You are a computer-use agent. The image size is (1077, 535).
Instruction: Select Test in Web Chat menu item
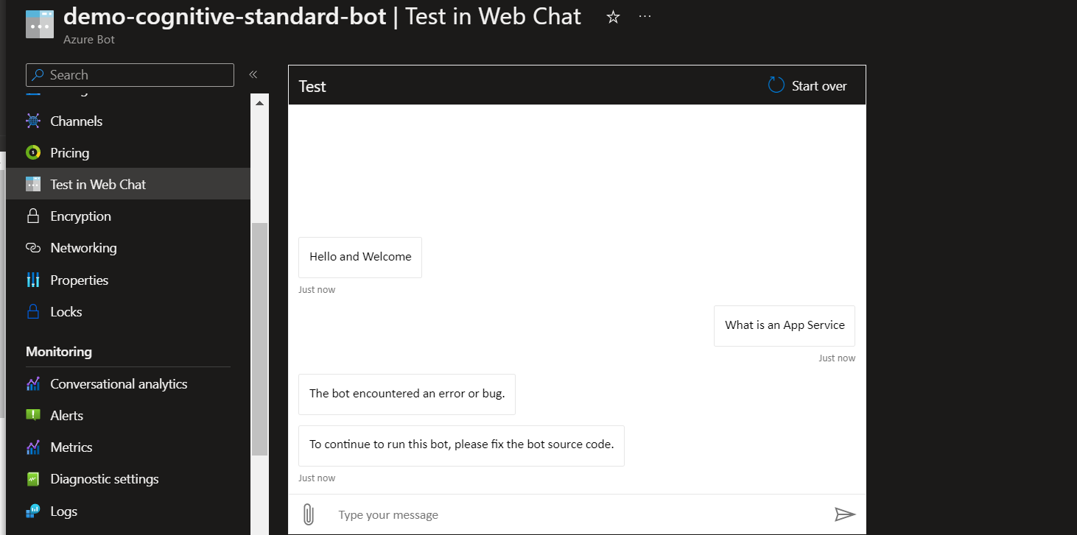(x=98, y=185)
